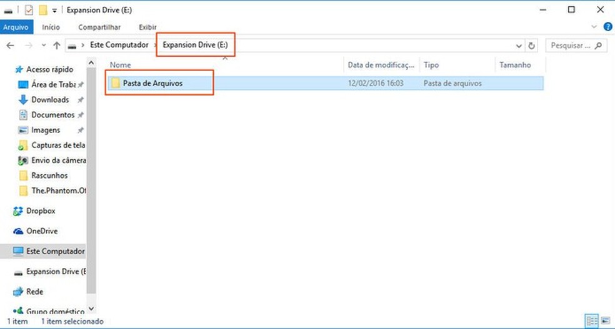Open Área de Trabalho in the sidebar
The image size is (615, 329).
click(x=53, y=85)
